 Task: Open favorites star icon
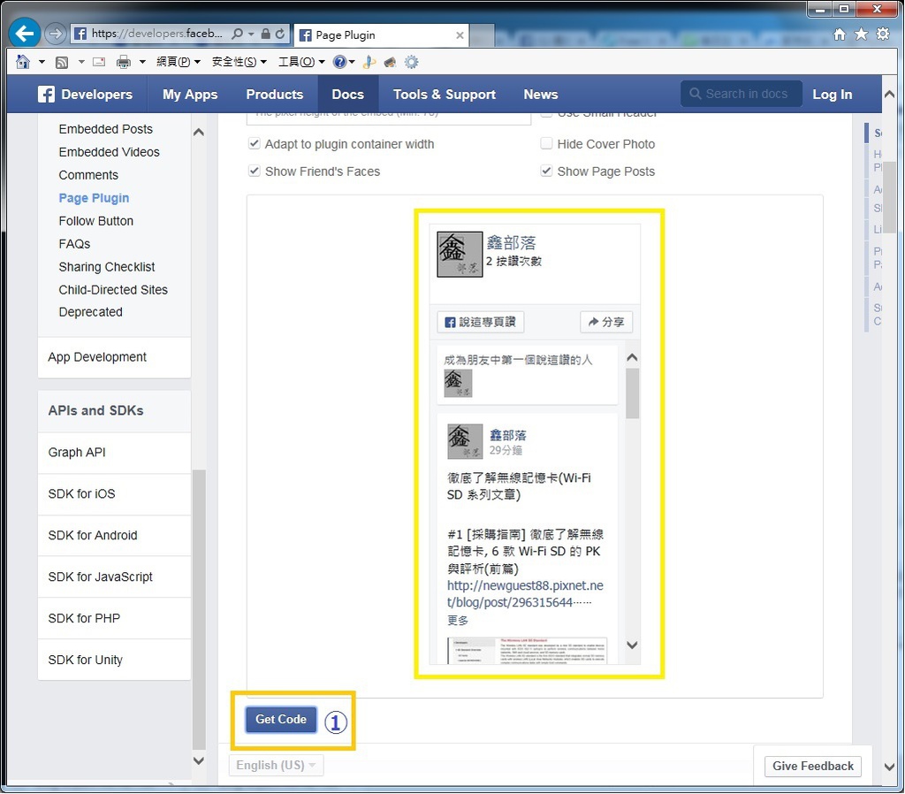click(861, 34)
